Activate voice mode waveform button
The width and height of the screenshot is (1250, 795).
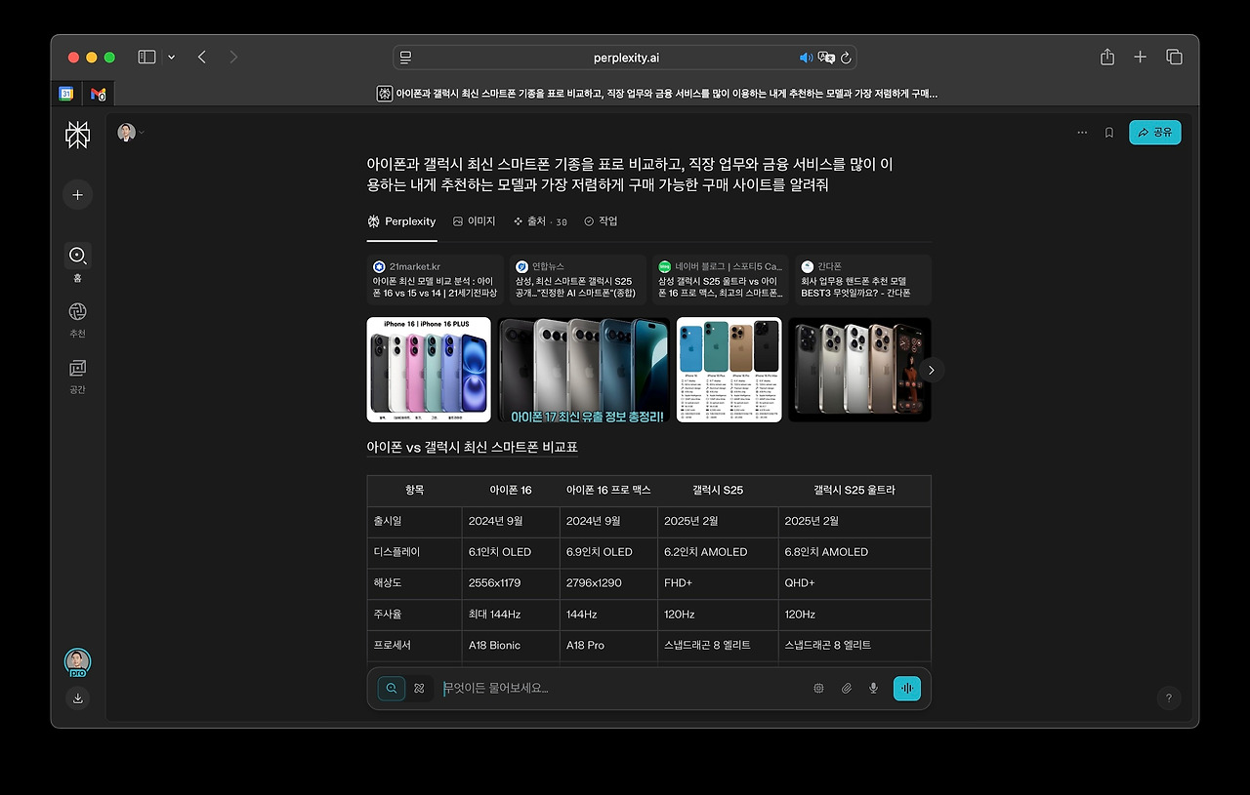[907, 688]
